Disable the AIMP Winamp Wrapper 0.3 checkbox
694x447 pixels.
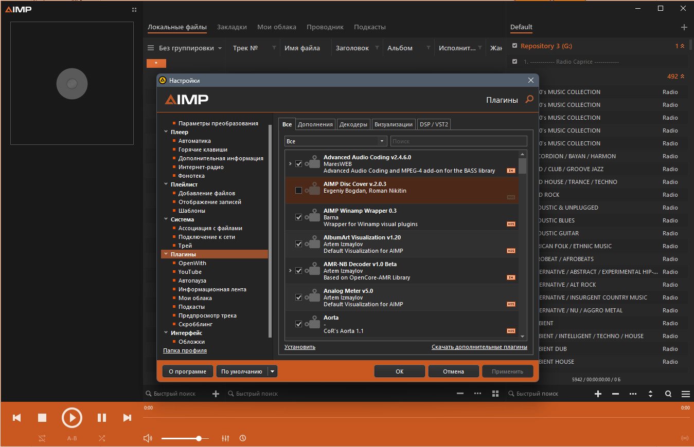click(298, 217)
